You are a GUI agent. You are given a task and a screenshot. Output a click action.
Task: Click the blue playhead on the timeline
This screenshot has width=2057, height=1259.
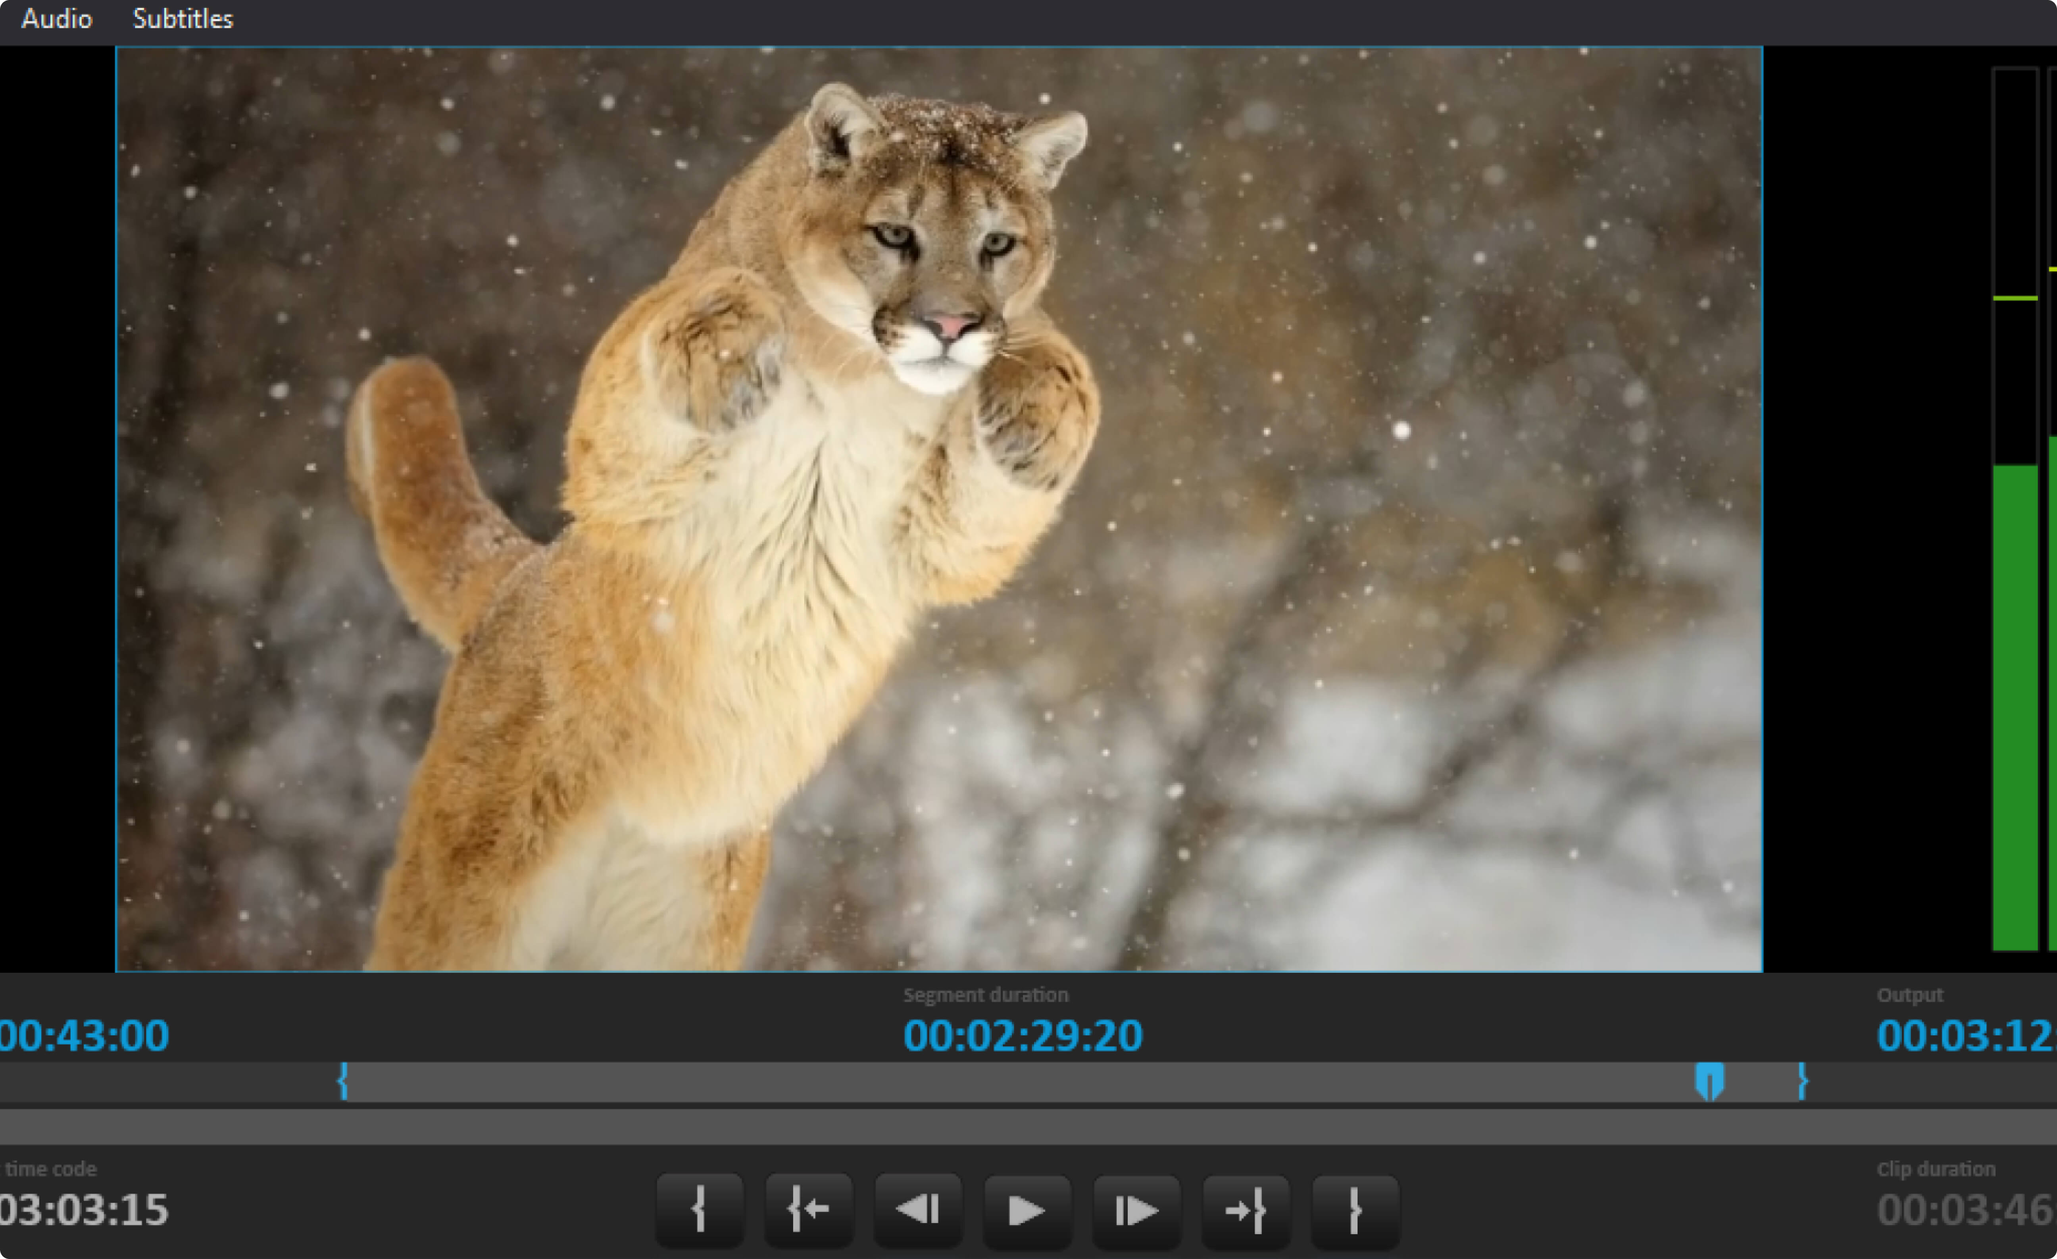pyautogui.click(x=1710, y=1081)
